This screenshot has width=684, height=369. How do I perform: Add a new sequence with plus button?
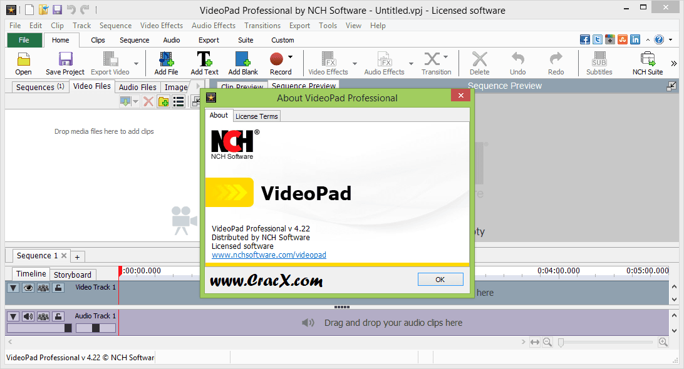pyautogui.click(x=77, y=256)
